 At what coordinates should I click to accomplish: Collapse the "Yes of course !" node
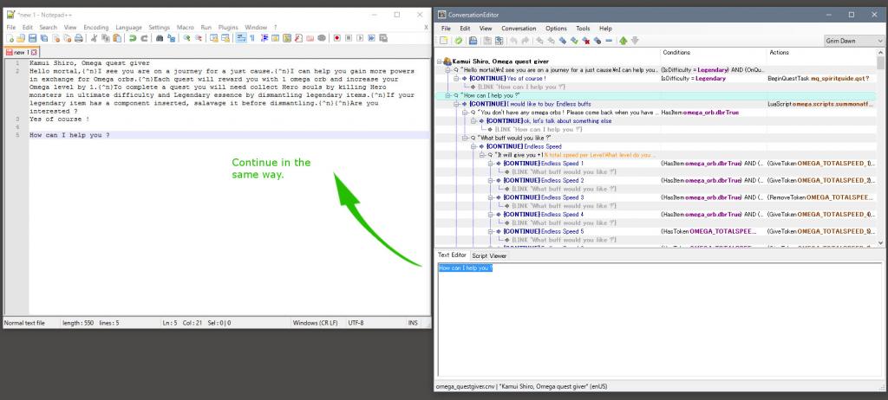[x=456, y=78]
